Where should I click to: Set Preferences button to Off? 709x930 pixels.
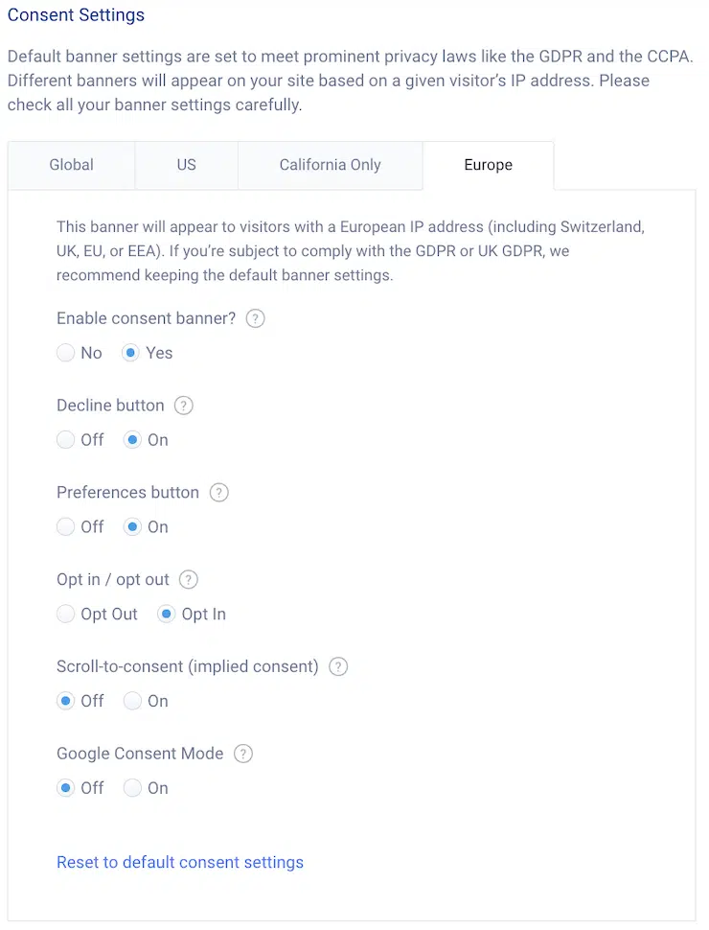[65, 526]
